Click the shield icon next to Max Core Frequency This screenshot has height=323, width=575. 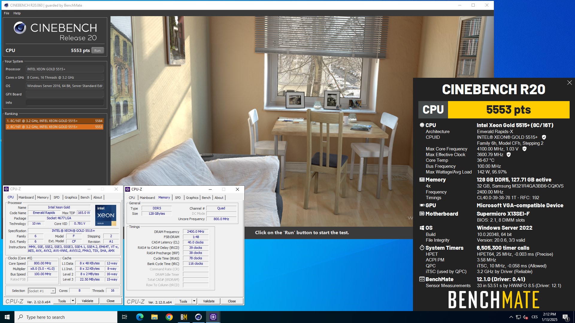524,149
